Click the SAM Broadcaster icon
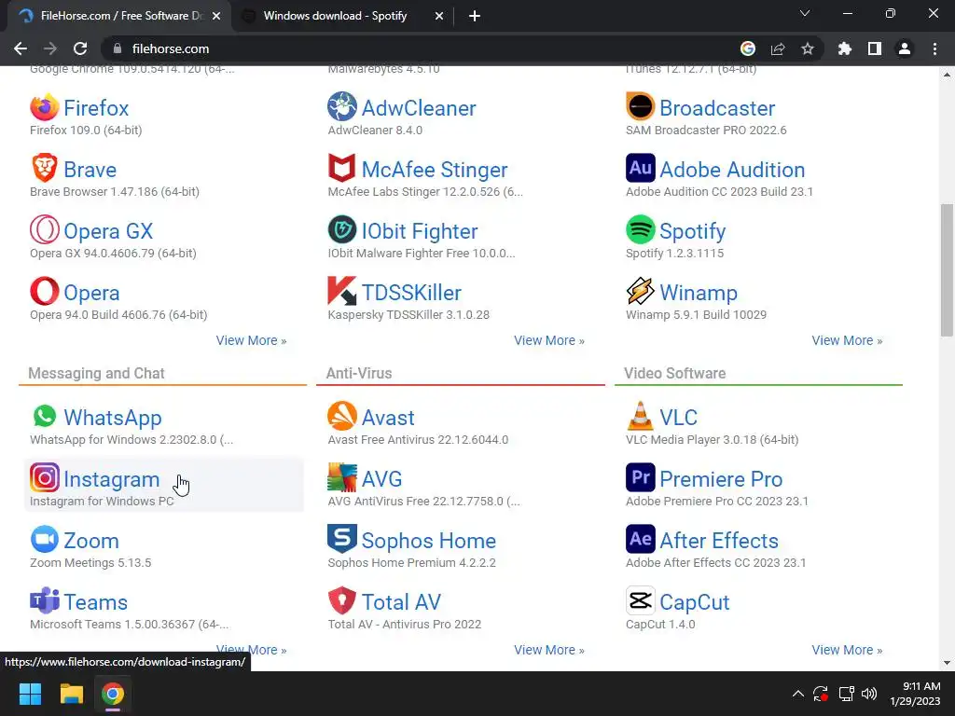 click(640, 106)
